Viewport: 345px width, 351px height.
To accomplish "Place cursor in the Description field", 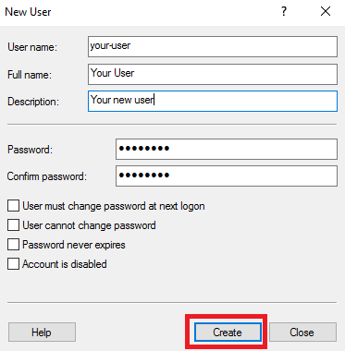I will click(213, 101).
